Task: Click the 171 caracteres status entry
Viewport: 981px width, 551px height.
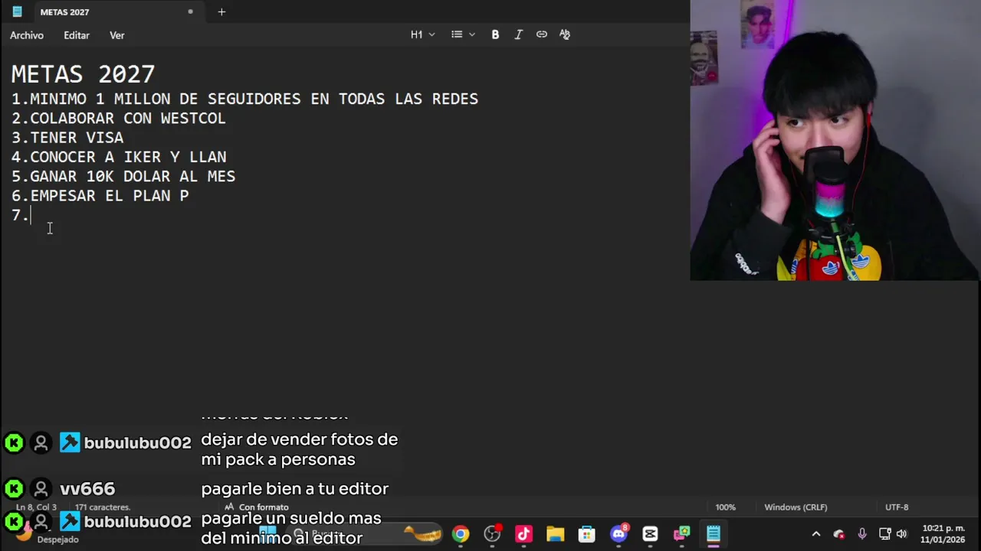Action: pyautogui.click(x=103, y=507)
